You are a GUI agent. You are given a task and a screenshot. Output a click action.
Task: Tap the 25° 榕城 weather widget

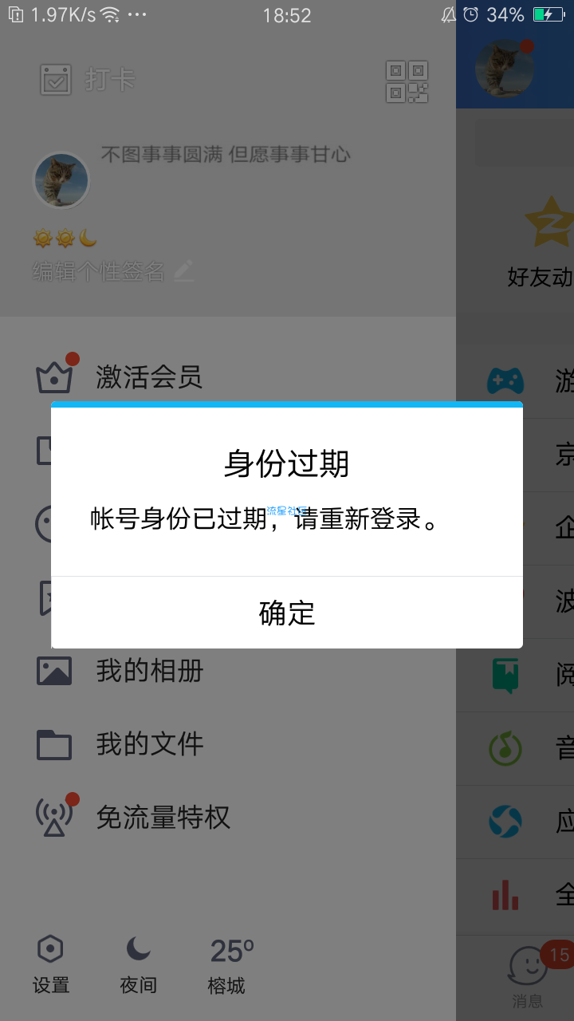click(230, 965)
